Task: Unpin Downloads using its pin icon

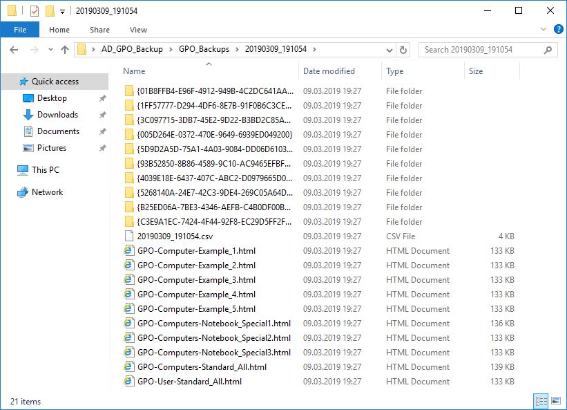Action: (103, 115)
